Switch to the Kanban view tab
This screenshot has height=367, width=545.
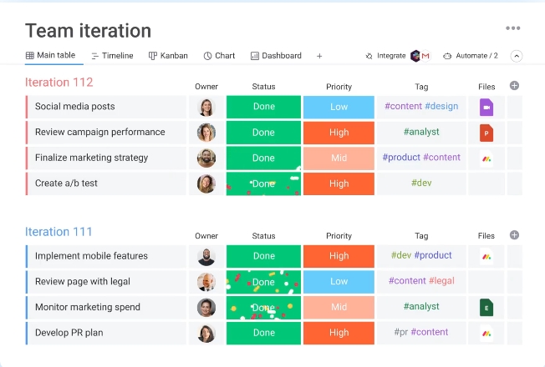click(x=168, y=56)
